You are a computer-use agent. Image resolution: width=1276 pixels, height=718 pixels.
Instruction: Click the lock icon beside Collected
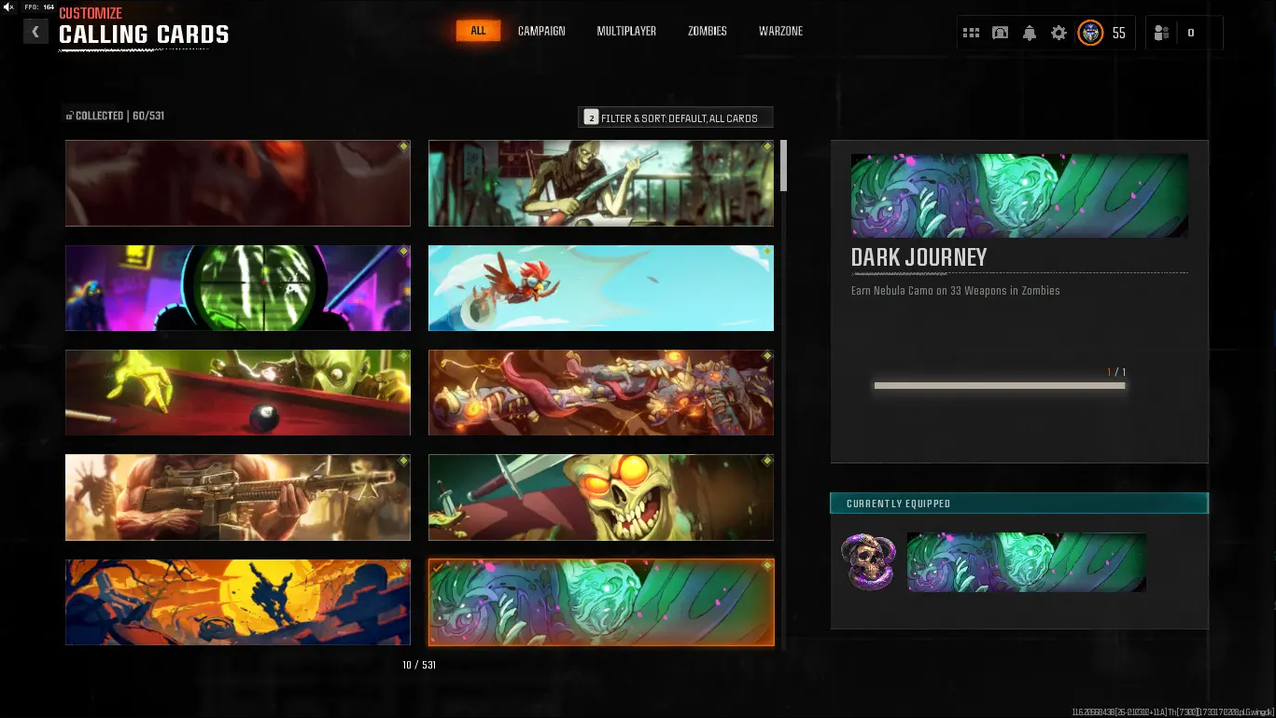tap(69, 116)
